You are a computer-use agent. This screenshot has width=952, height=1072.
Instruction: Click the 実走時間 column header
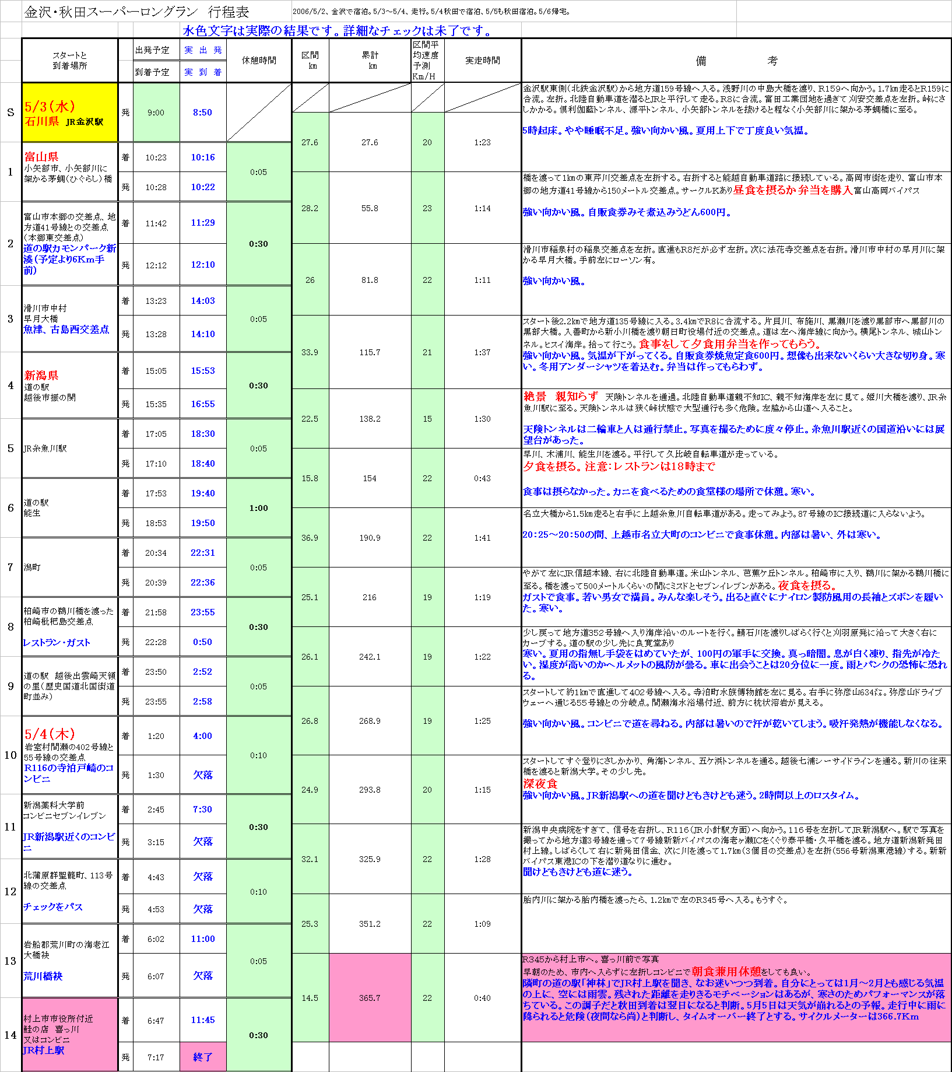click(x=482, y=61)
